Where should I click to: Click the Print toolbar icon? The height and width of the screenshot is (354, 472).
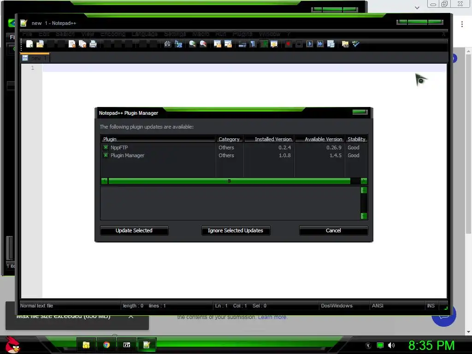[93, 44]
